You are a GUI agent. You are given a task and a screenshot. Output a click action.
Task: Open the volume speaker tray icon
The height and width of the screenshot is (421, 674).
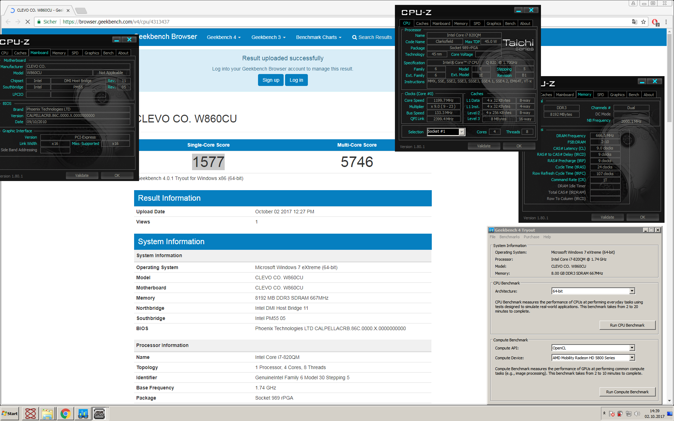(637, 414)
